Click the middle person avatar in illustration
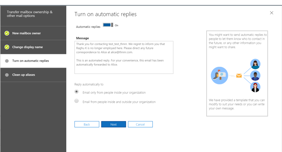Screen dimensions: 282x152 (x=255, y=75)
